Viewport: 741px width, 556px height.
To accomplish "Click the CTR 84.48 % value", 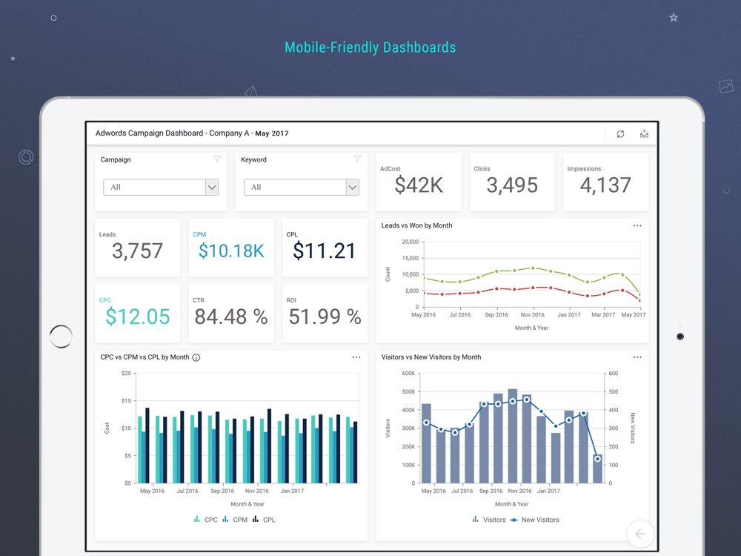I will tap(231, 317).
